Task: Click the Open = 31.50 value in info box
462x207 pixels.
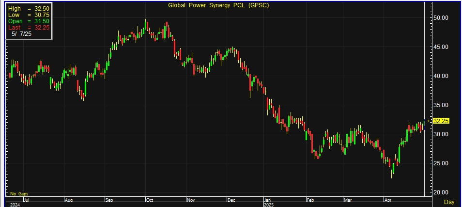Action: point(29,21)
